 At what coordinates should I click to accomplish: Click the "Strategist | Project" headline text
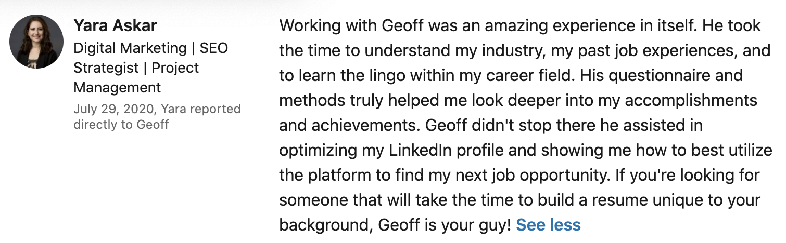pos(136,67)
